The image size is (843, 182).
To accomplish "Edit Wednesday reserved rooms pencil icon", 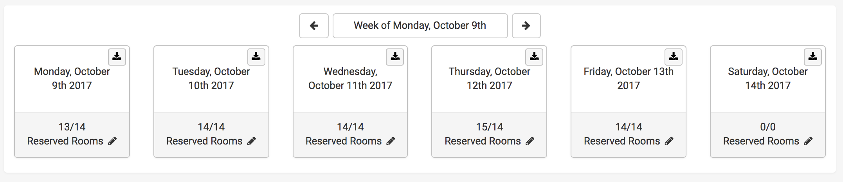I will click(391, 141).
